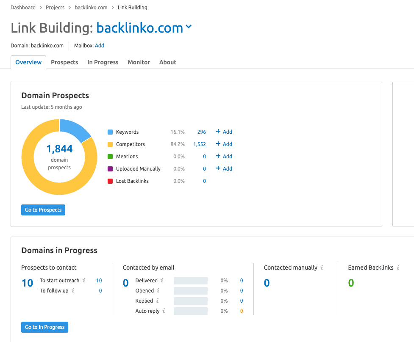Open the In Progress tab
Viewport: 414px width, 342px height.
coord(103,62)
